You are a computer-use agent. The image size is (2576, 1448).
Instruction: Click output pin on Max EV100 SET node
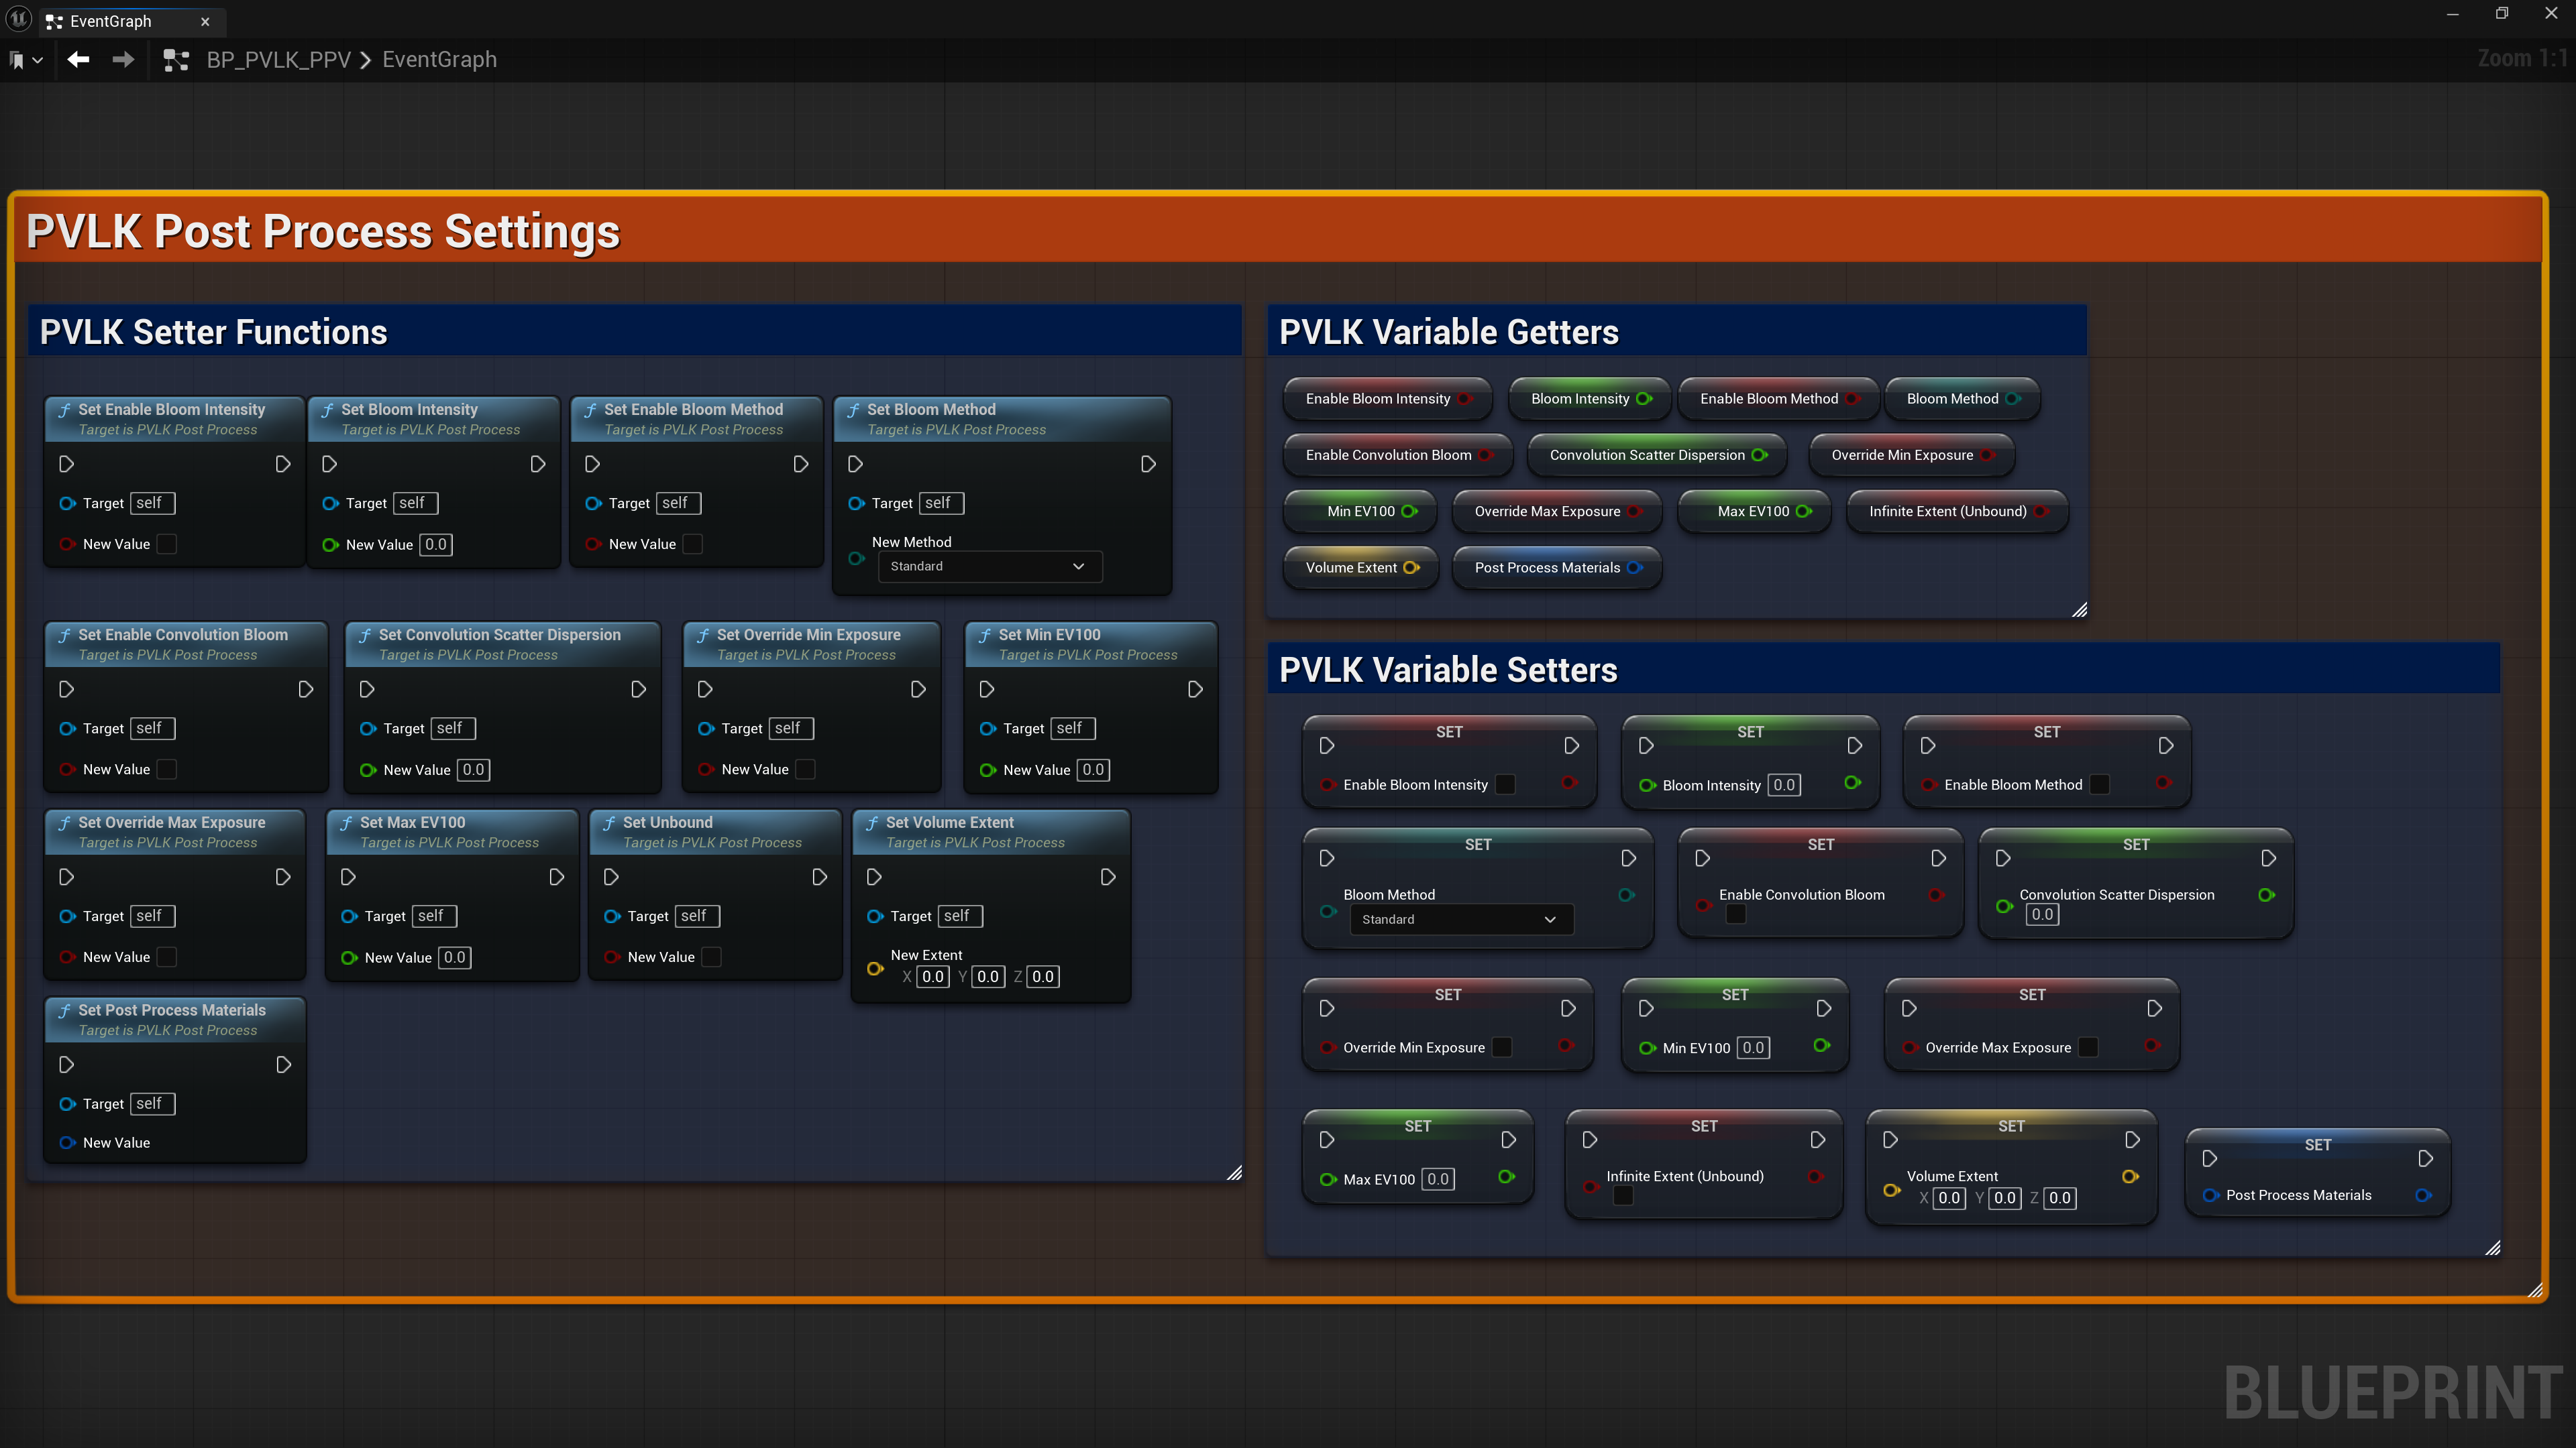(x=1506, y=1176)
